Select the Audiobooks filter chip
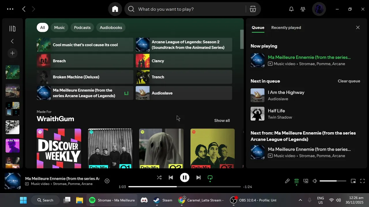 point(111,28)
